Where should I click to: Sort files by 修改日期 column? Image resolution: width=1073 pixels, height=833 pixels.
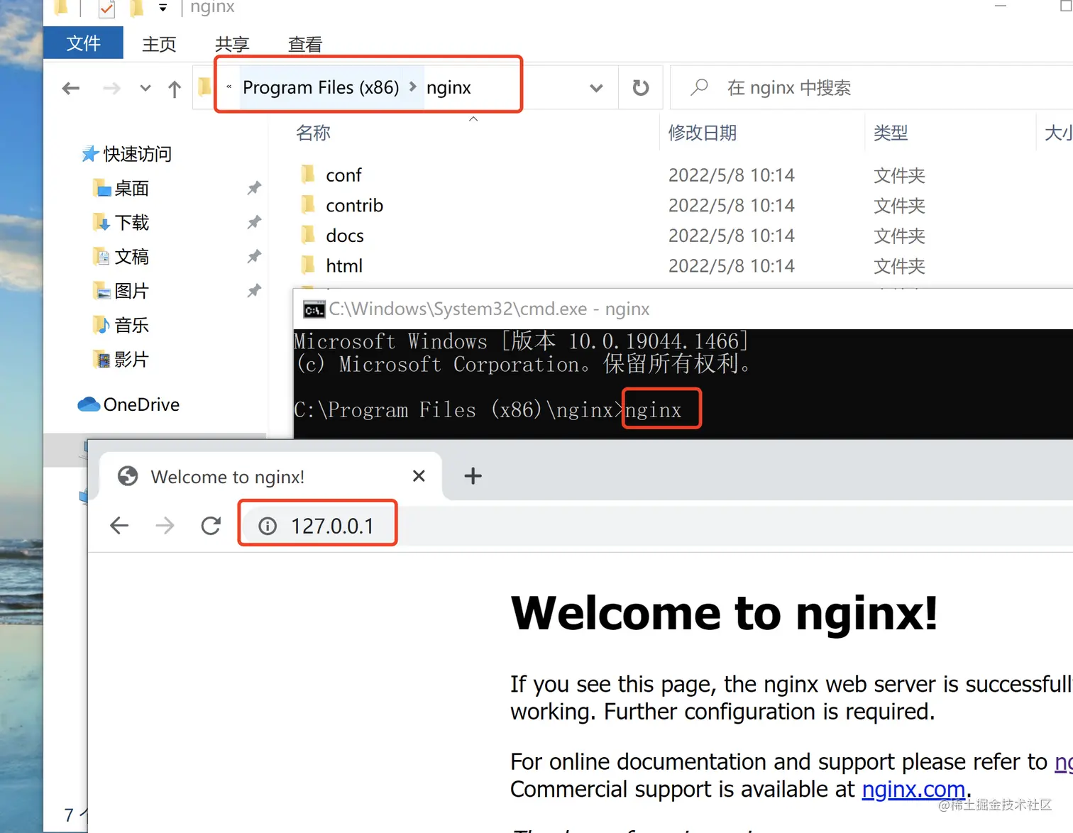(x=703, y=133)
